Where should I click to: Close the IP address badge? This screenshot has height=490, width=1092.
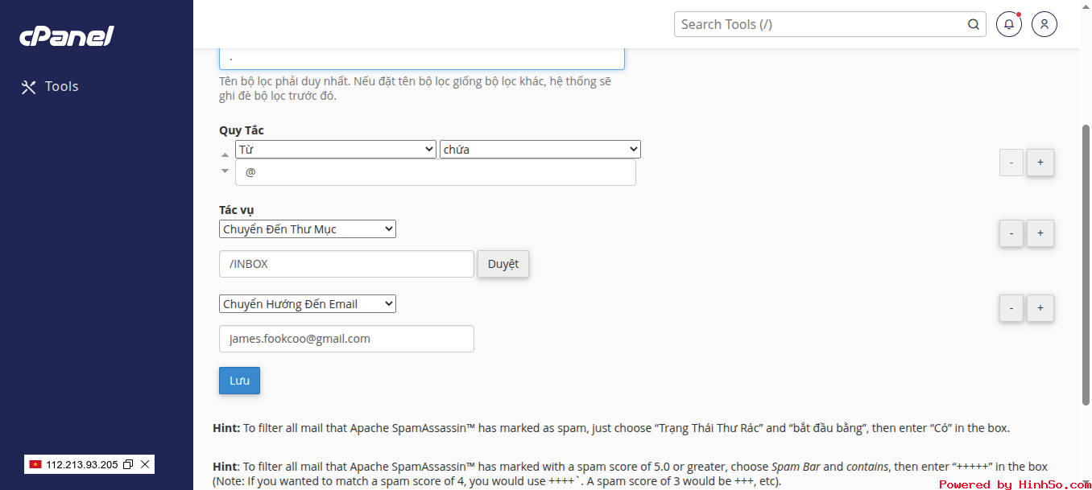[145, 464]
